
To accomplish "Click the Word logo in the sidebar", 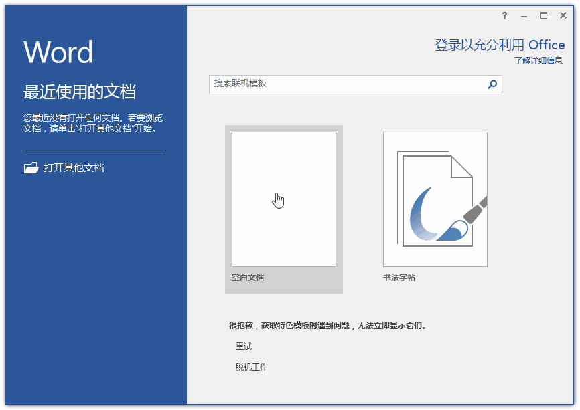I will (x=58, y=52).
